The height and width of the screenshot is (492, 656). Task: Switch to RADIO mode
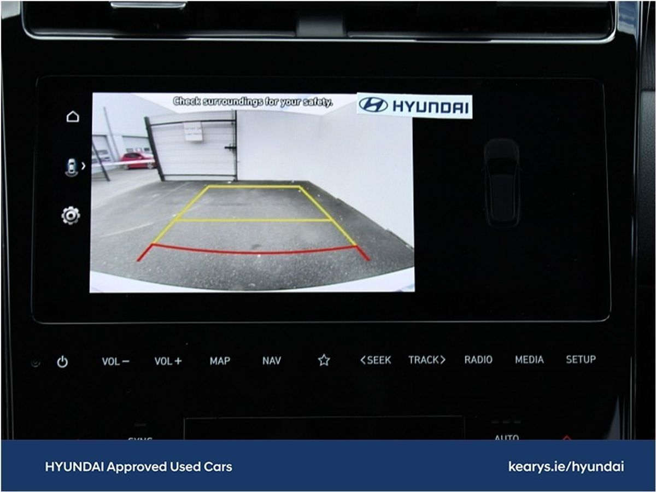(x=478, y=360)
